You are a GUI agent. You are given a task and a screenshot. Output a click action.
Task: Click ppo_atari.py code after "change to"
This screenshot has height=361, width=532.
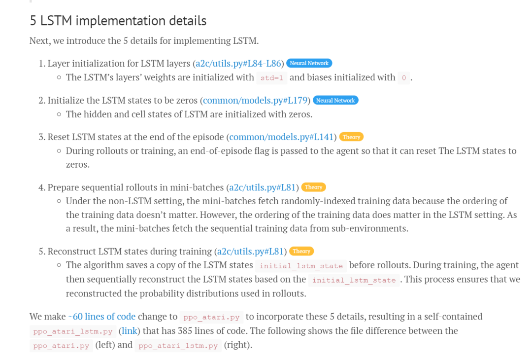coord(211,317)
